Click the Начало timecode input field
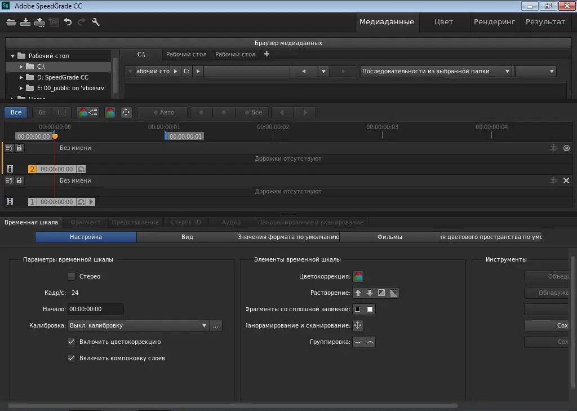577x411 pixels. (x=95, y=309)
